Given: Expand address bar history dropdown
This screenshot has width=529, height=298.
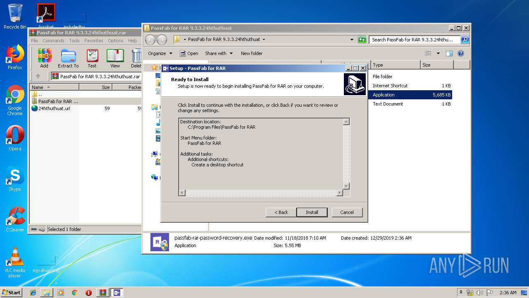Looking at the screenshot, I should [352, 40].
